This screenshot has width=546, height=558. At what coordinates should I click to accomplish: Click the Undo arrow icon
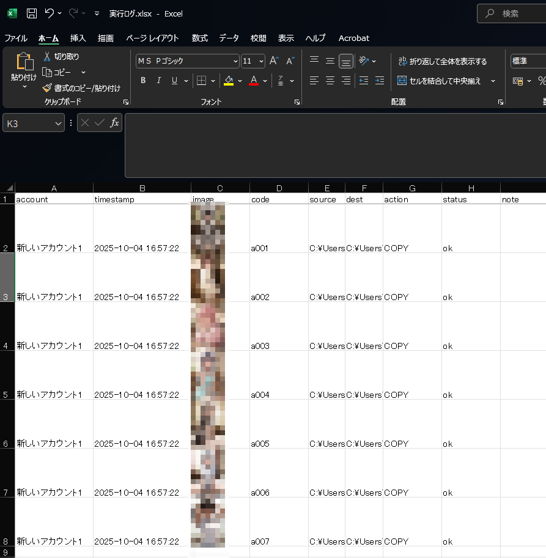coord(50,13)
